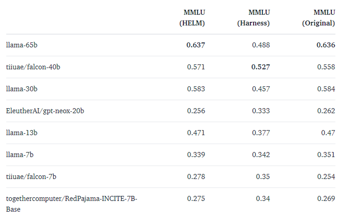Select the llama-7b row label

pos(20,155)
